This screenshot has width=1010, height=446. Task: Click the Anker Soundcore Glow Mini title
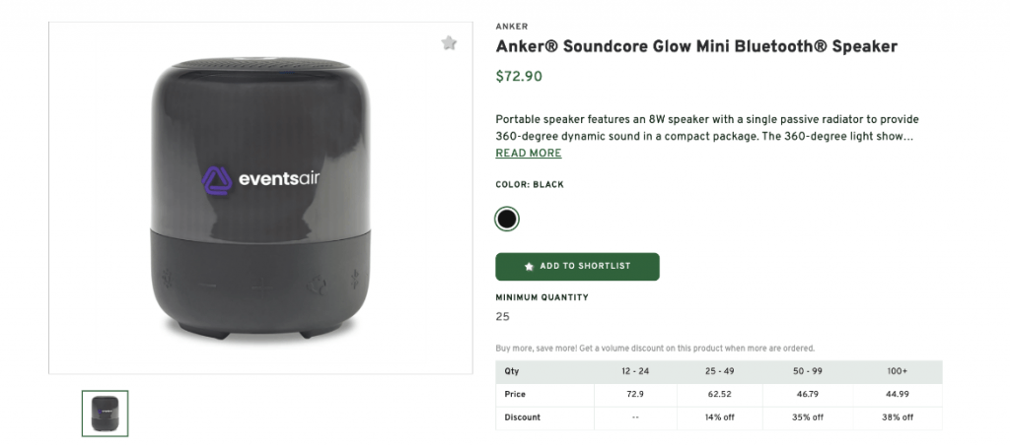point(695,46)
